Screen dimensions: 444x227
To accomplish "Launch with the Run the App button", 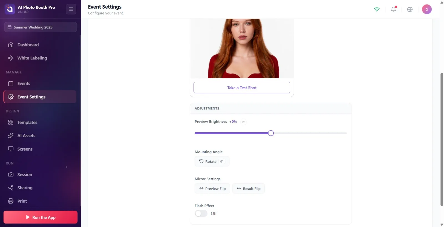I will tap(41, 217).
